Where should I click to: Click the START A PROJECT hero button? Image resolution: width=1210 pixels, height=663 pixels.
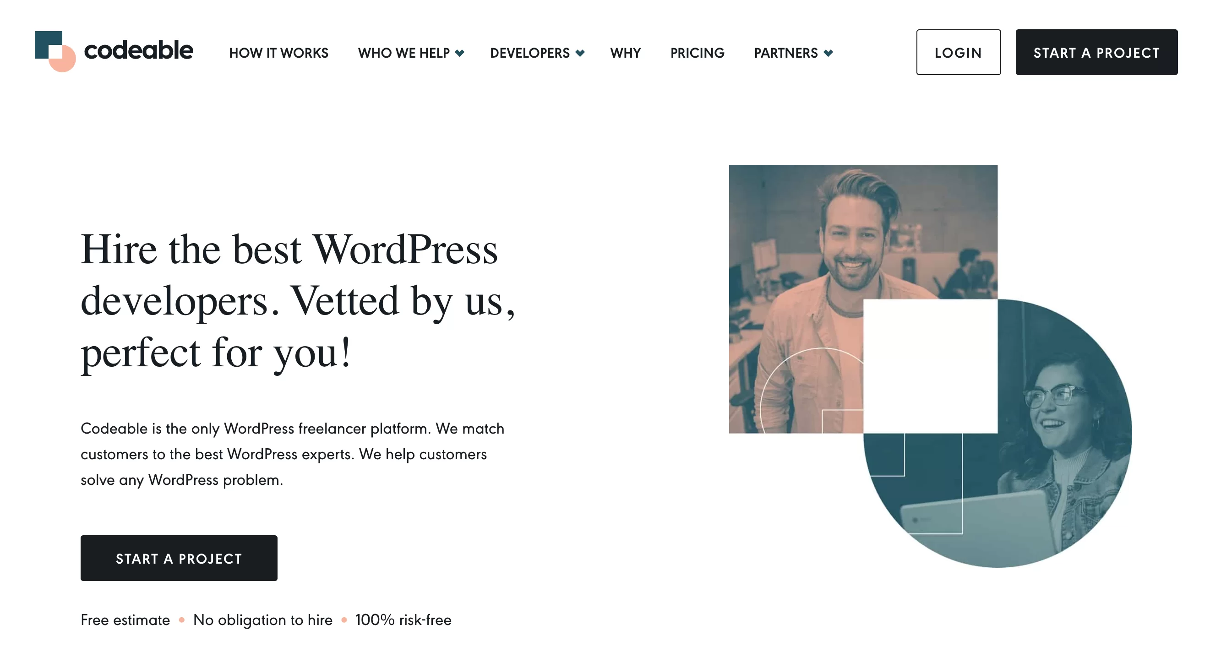(x=179, y=558)
